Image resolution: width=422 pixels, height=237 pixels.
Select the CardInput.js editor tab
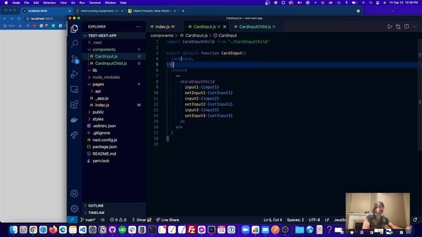pos(204,26)
